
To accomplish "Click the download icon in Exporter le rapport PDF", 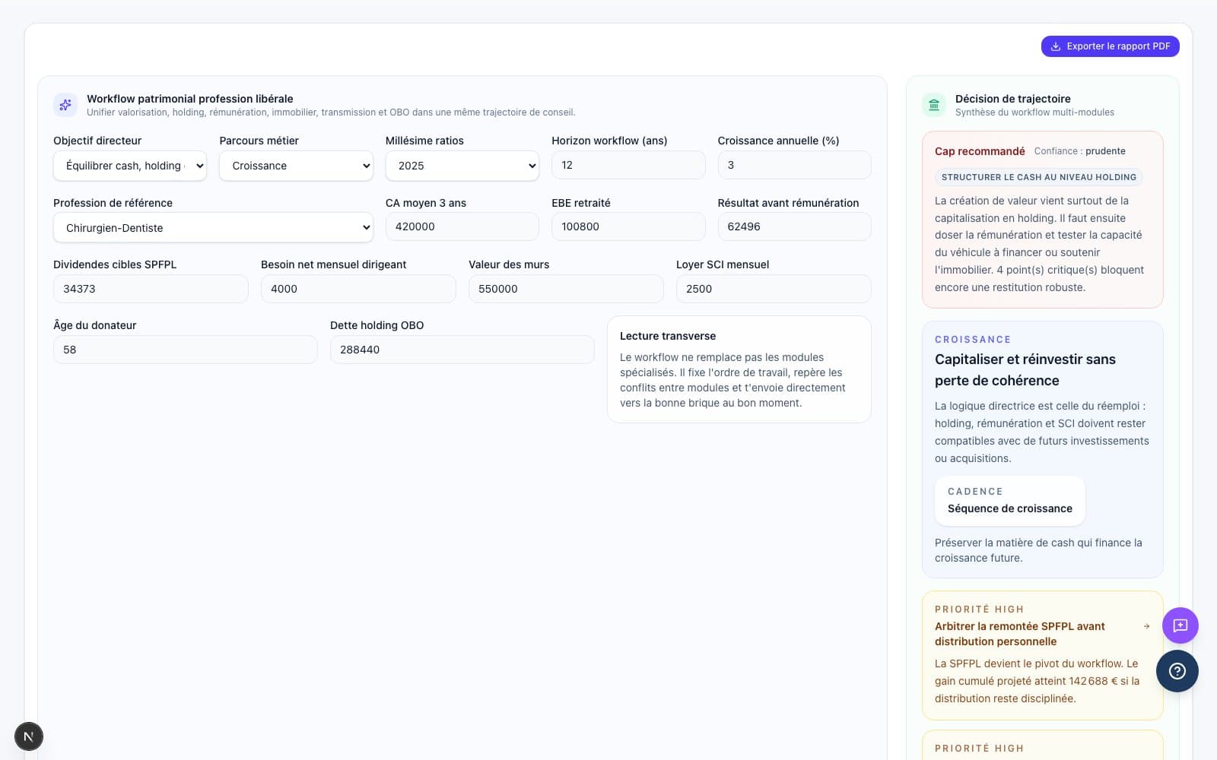I will point(1055,46).
